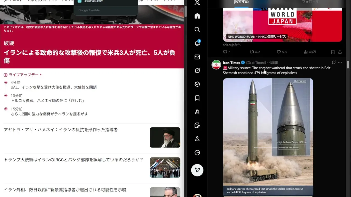Viewport: 351px width, 197px height.
Task: Open トランプ大統領 IRGC article headline
Action: [x=73, y=160]
